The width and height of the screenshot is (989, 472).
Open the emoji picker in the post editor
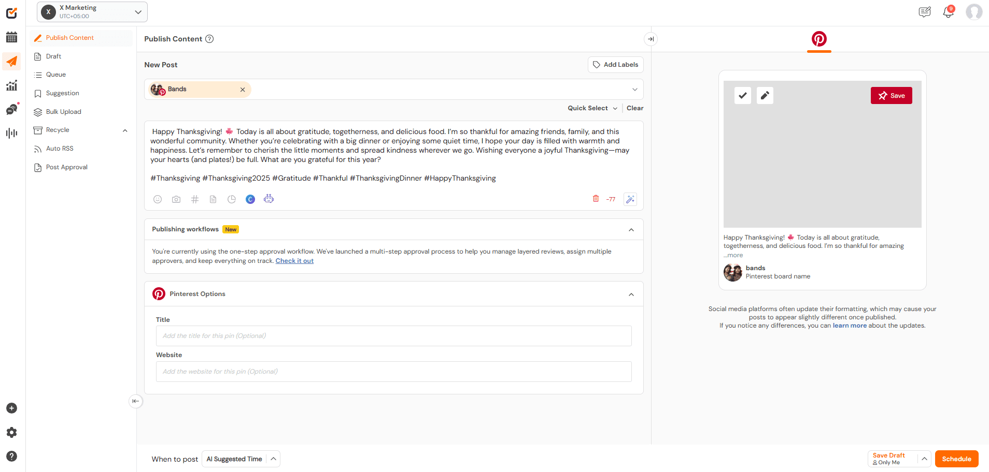tap(157, 199)
